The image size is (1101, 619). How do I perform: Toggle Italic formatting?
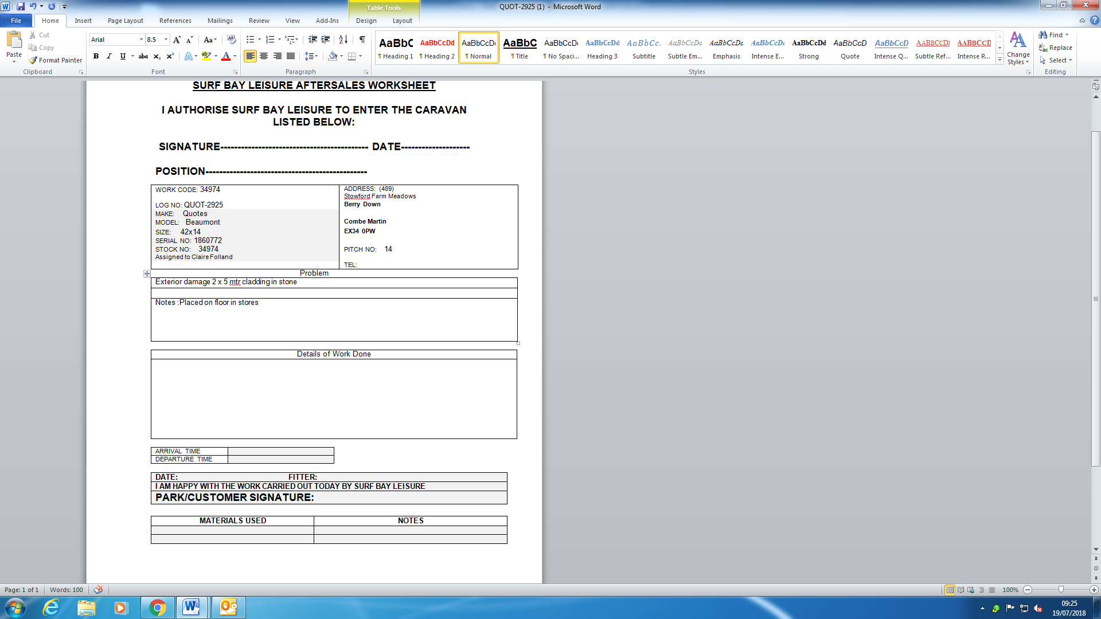[x=109, y=56]
